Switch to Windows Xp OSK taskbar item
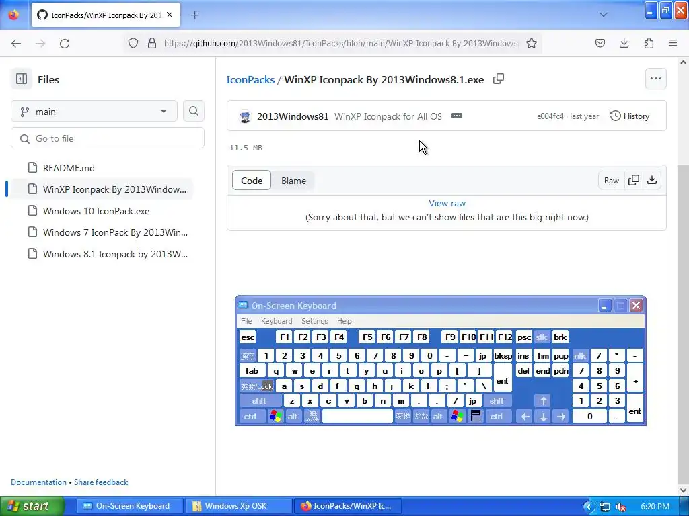 (x=238, y=506)
